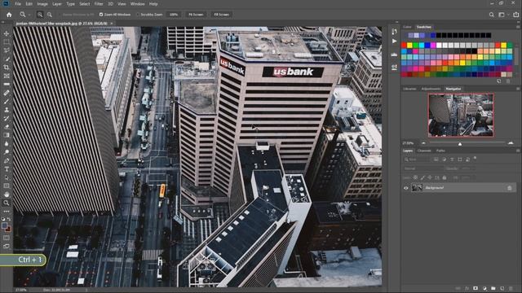
Task: Select the History Brush tool
Action: click(7, 118)
